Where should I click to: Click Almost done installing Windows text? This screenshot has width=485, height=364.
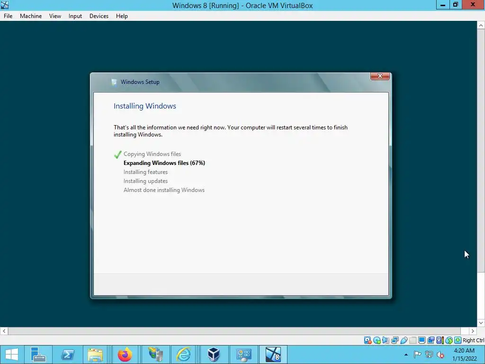click(164, 190)
